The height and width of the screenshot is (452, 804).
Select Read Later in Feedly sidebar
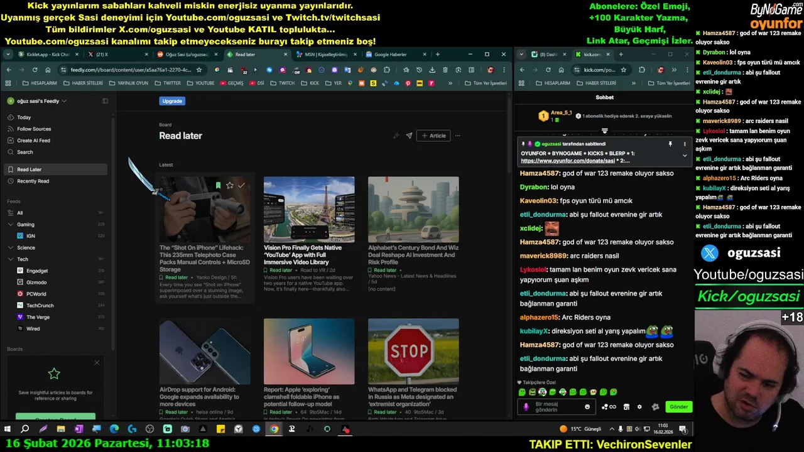coord(55,169)
